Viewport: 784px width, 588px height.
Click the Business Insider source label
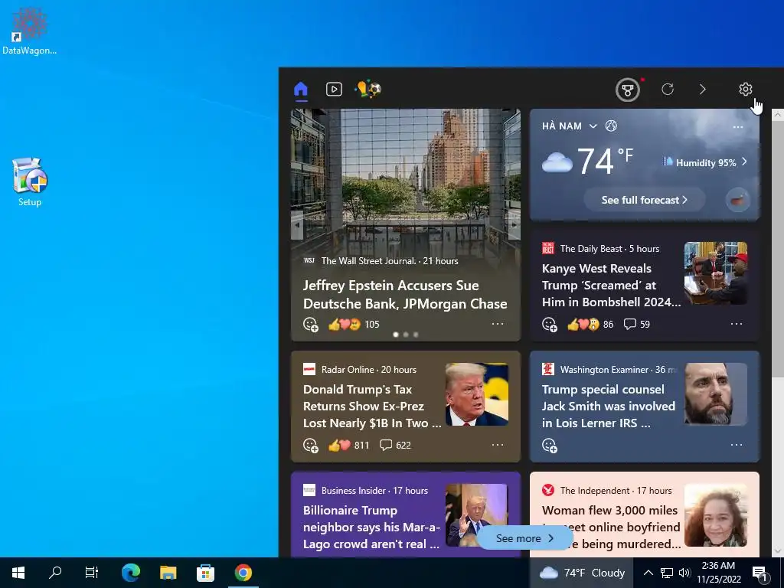[x=354, y=491]
